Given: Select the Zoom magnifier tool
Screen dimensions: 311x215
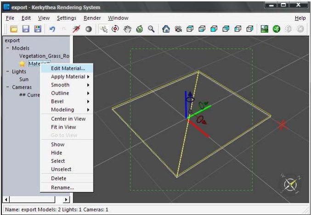Looking at the screenshot, I should point(151,29).
